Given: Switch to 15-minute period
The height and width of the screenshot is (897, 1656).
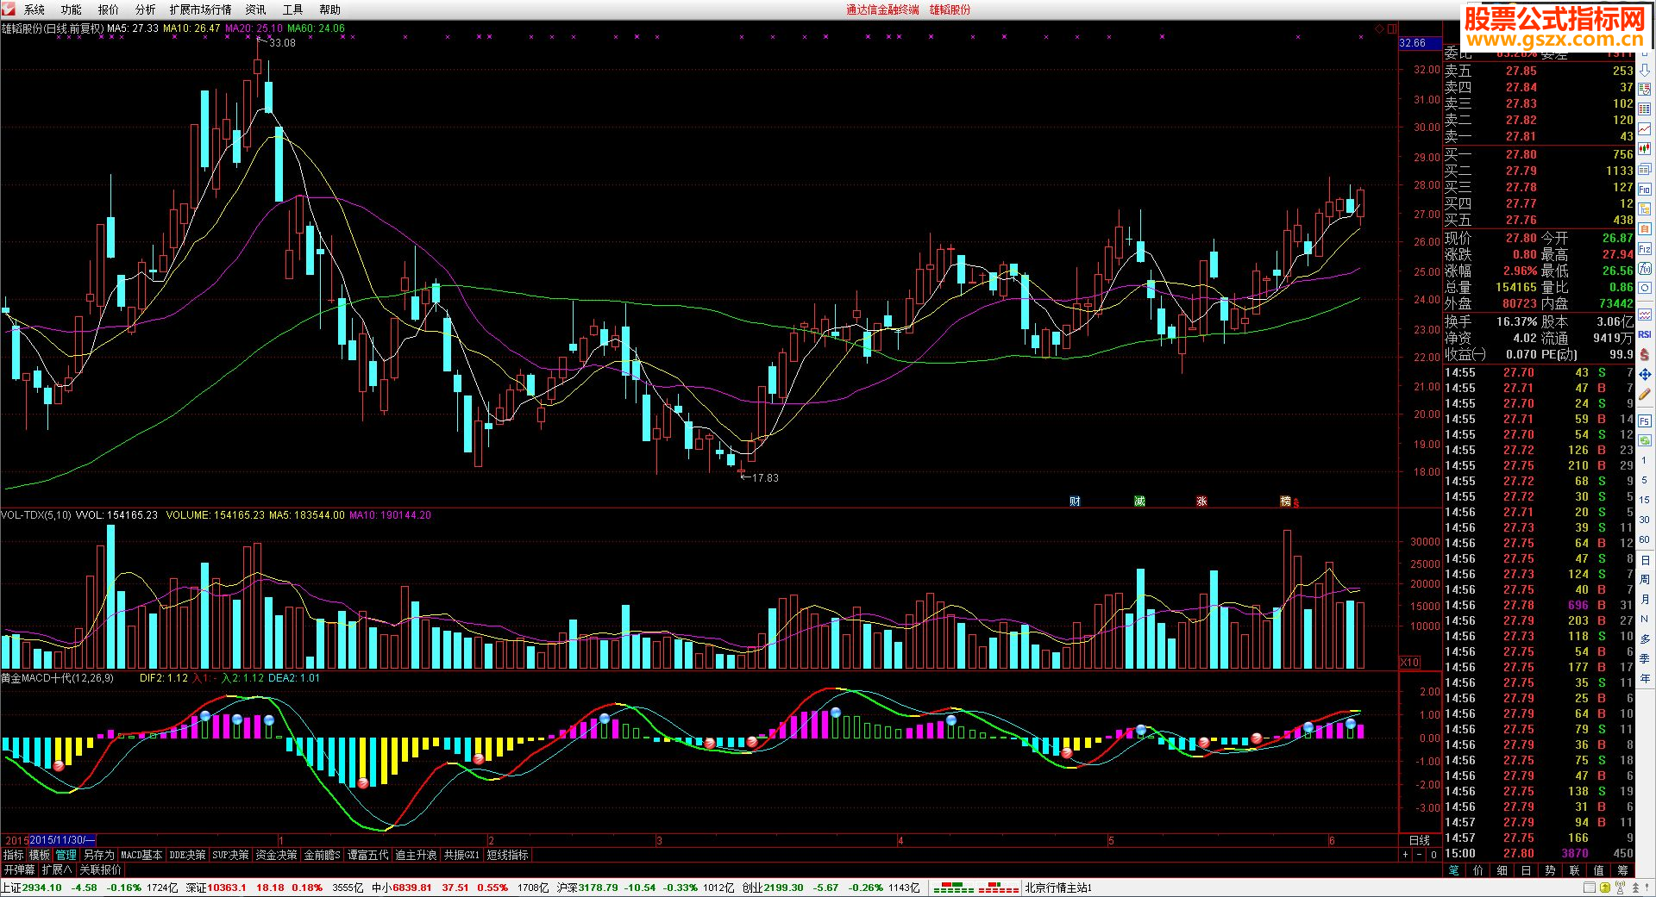Looking at the screenshot, I should click(x=1645, y=500).
